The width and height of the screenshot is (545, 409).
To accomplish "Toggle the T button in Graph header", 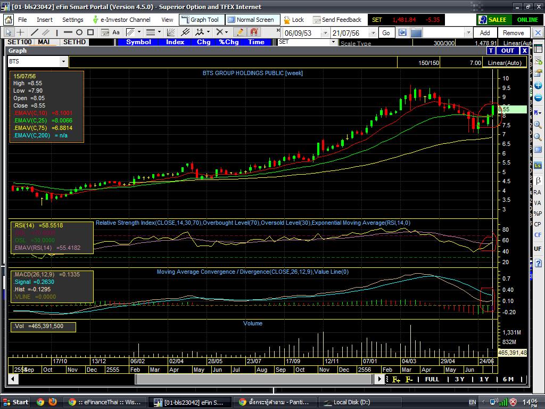I will pyautogui.click(x=491, y=51).
